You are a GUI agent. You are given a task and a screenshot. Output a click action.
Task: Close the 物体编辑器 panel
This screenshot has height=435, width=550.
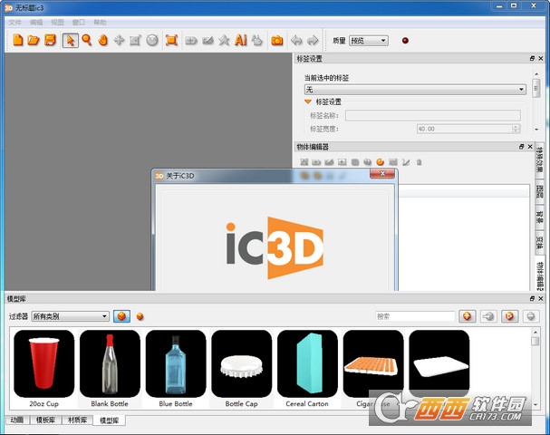pos(530,147)
